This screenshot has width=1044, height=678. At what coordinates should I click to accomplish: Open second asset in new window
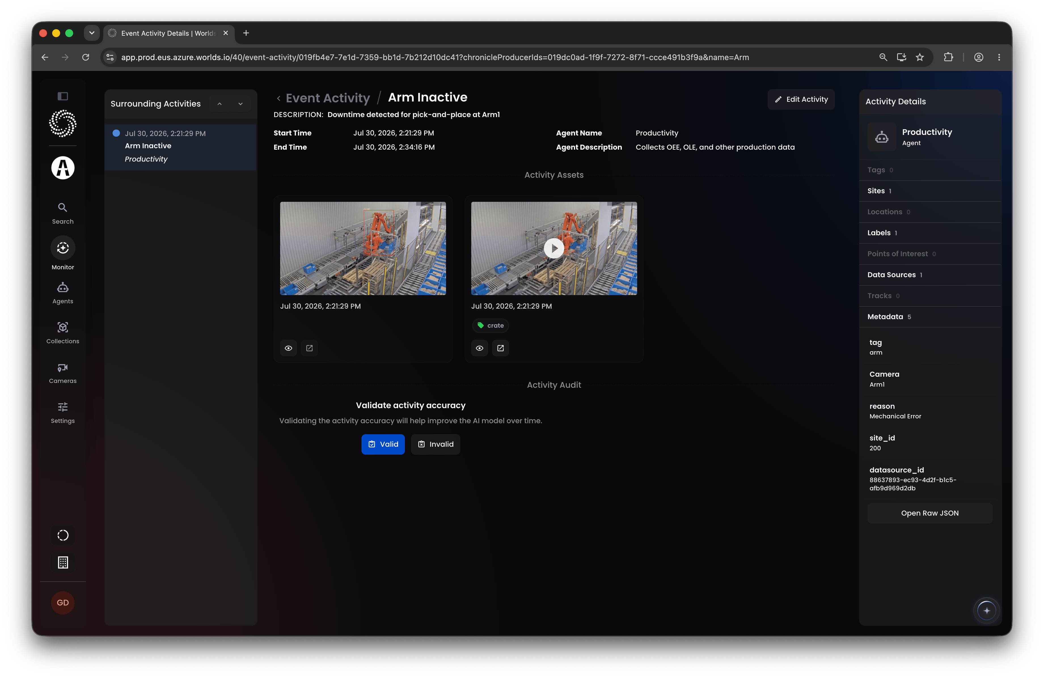tap(500, 348)
